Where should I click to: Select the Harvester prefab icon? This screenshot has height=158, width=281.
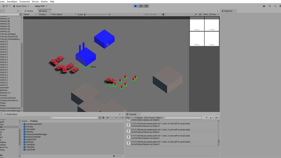(25, 129)
